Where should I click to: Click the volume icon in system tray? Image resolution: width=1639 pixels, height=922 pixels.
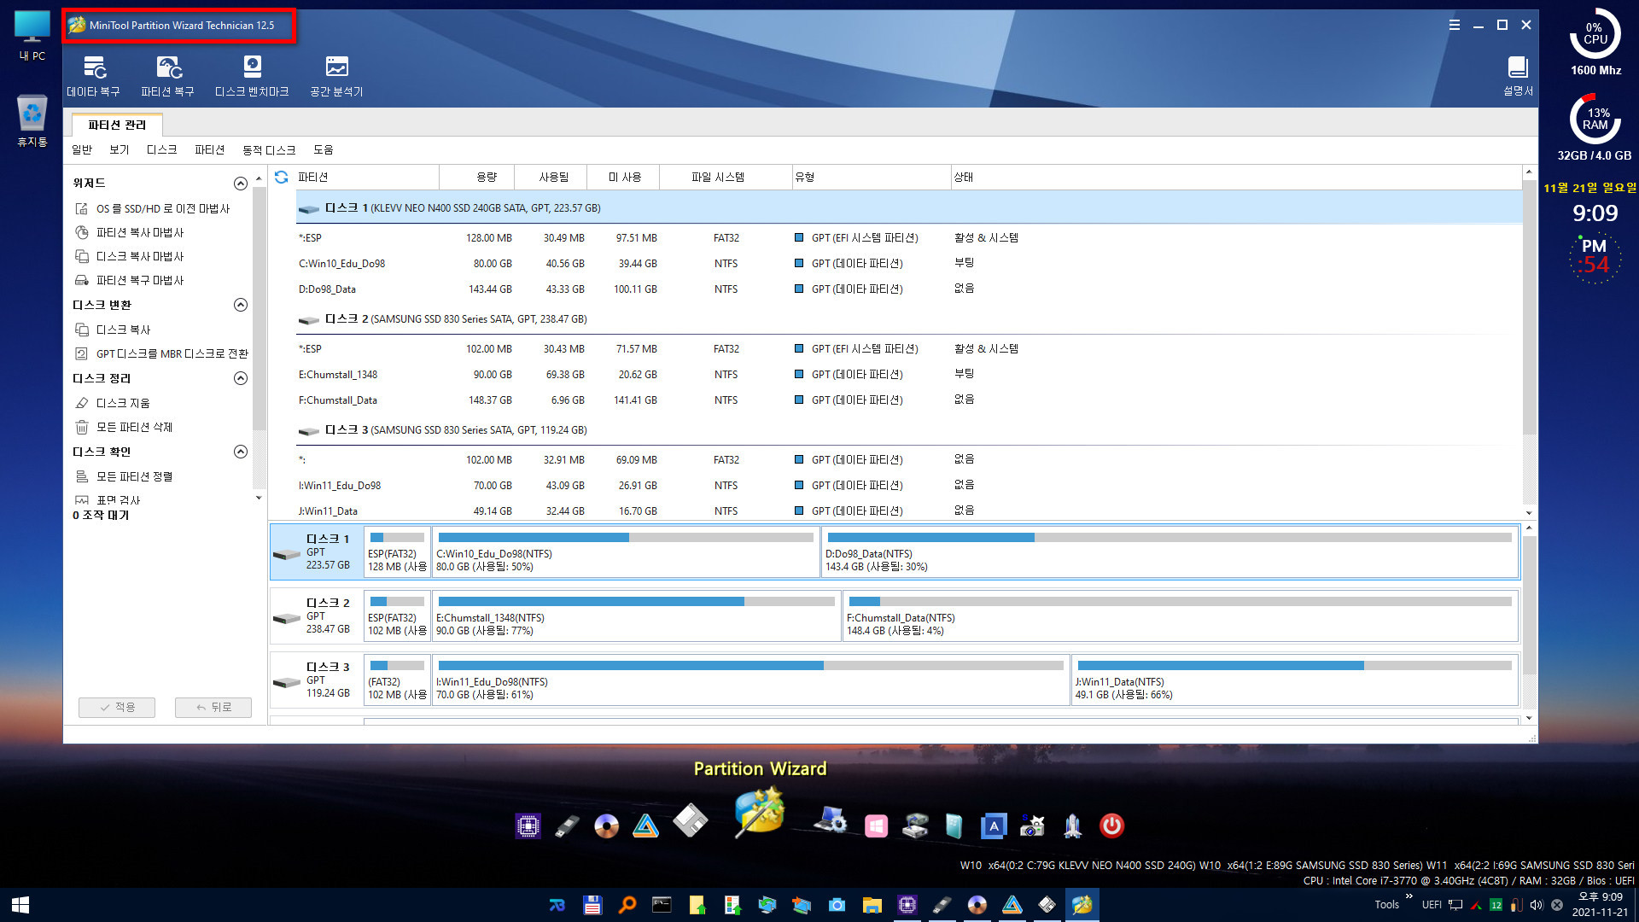[1537, 905]
